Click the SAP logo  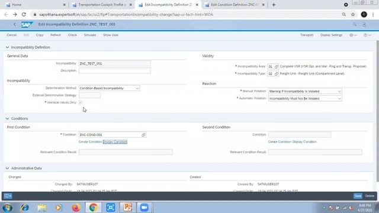[27, 24]
